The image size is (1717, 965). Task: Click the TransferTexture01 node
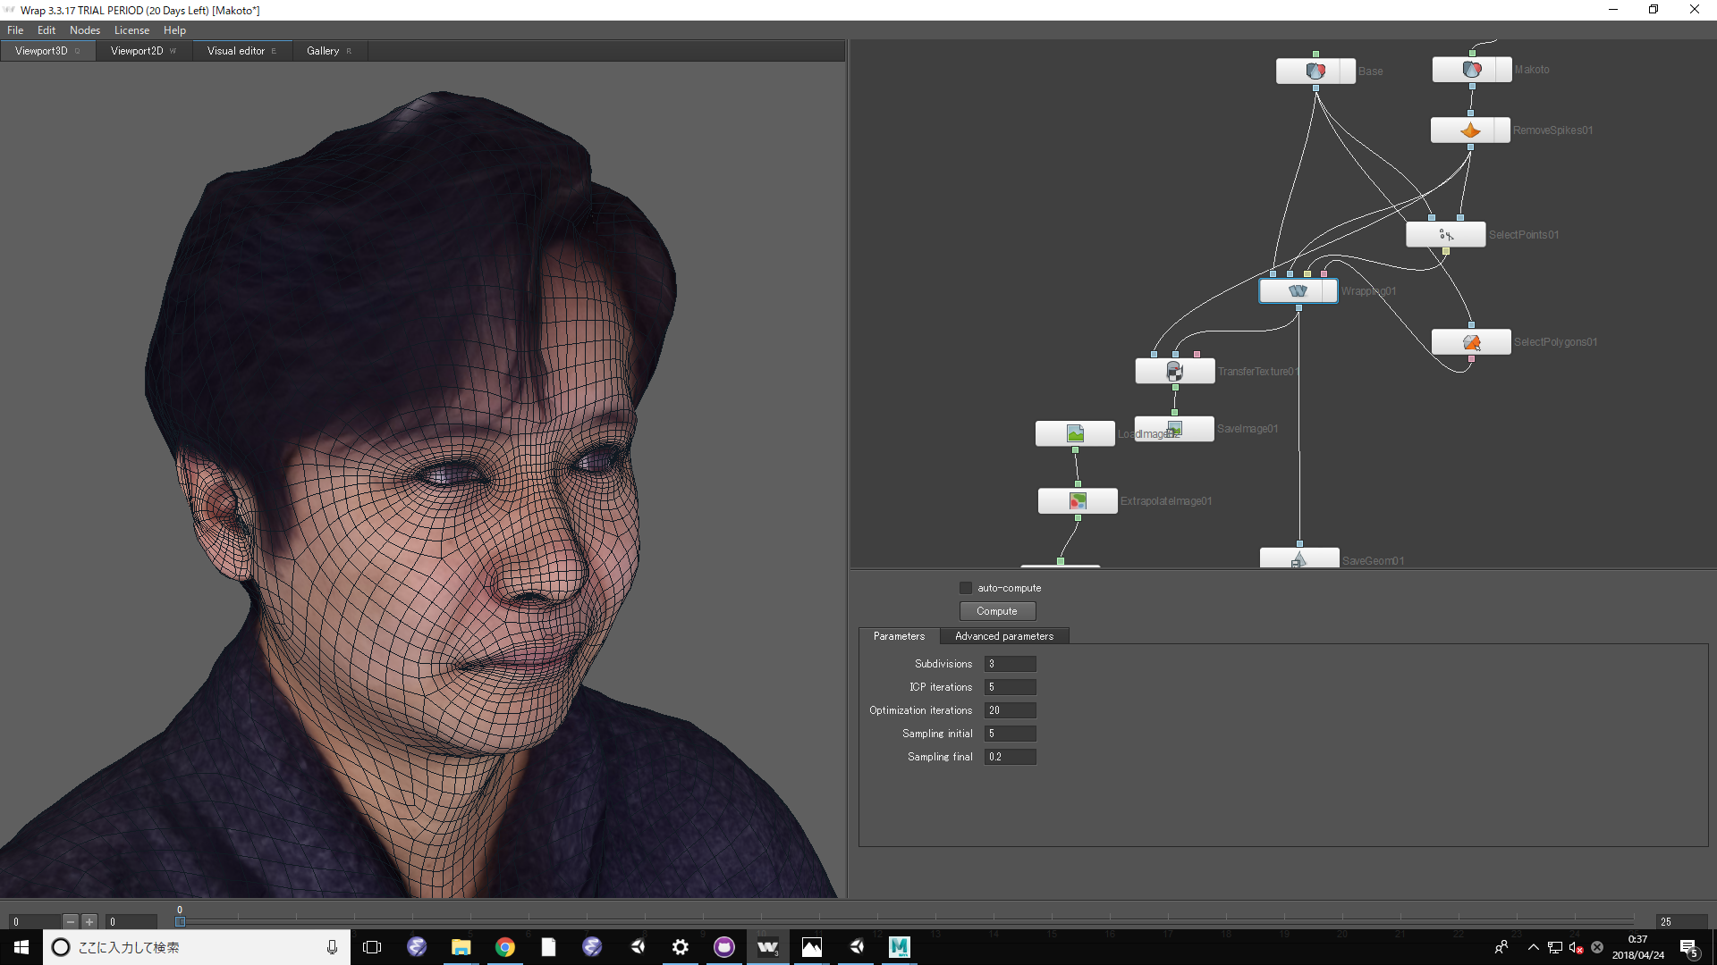click(1174, 372)
